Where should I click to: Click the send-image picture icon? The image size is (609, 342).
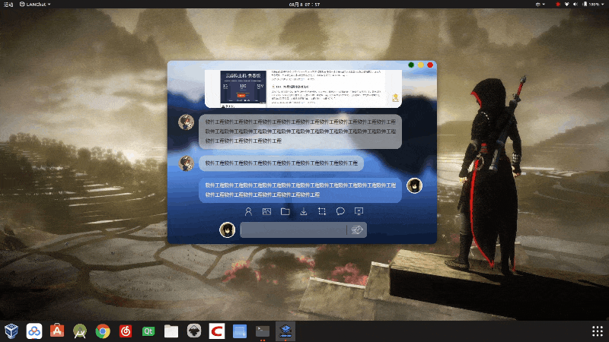(267, 211)
